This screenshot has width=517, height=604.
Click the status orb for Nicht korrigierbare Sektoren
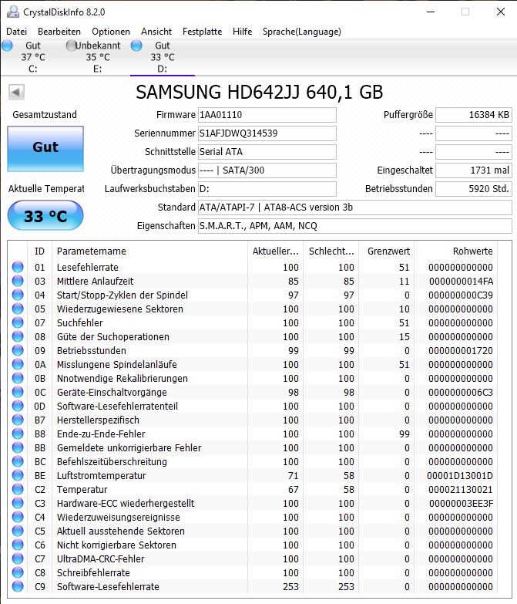(18, 545)
